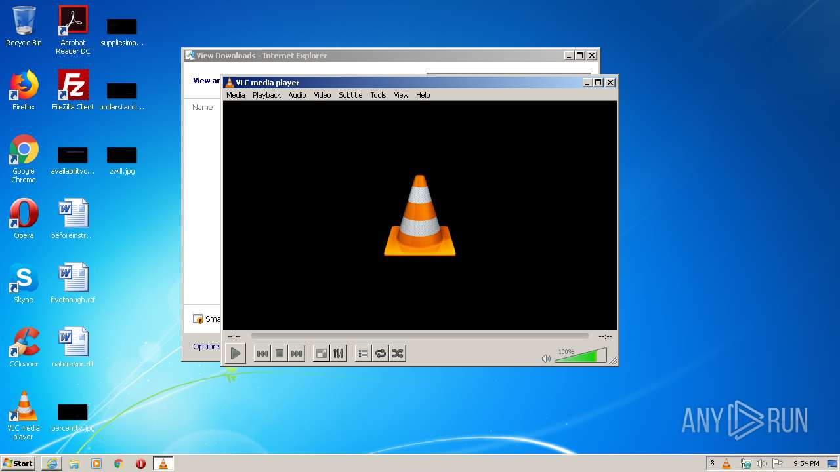Maximize the VLC media player window
The width and height of the screenshot is (840, 472).
[598, 83]
